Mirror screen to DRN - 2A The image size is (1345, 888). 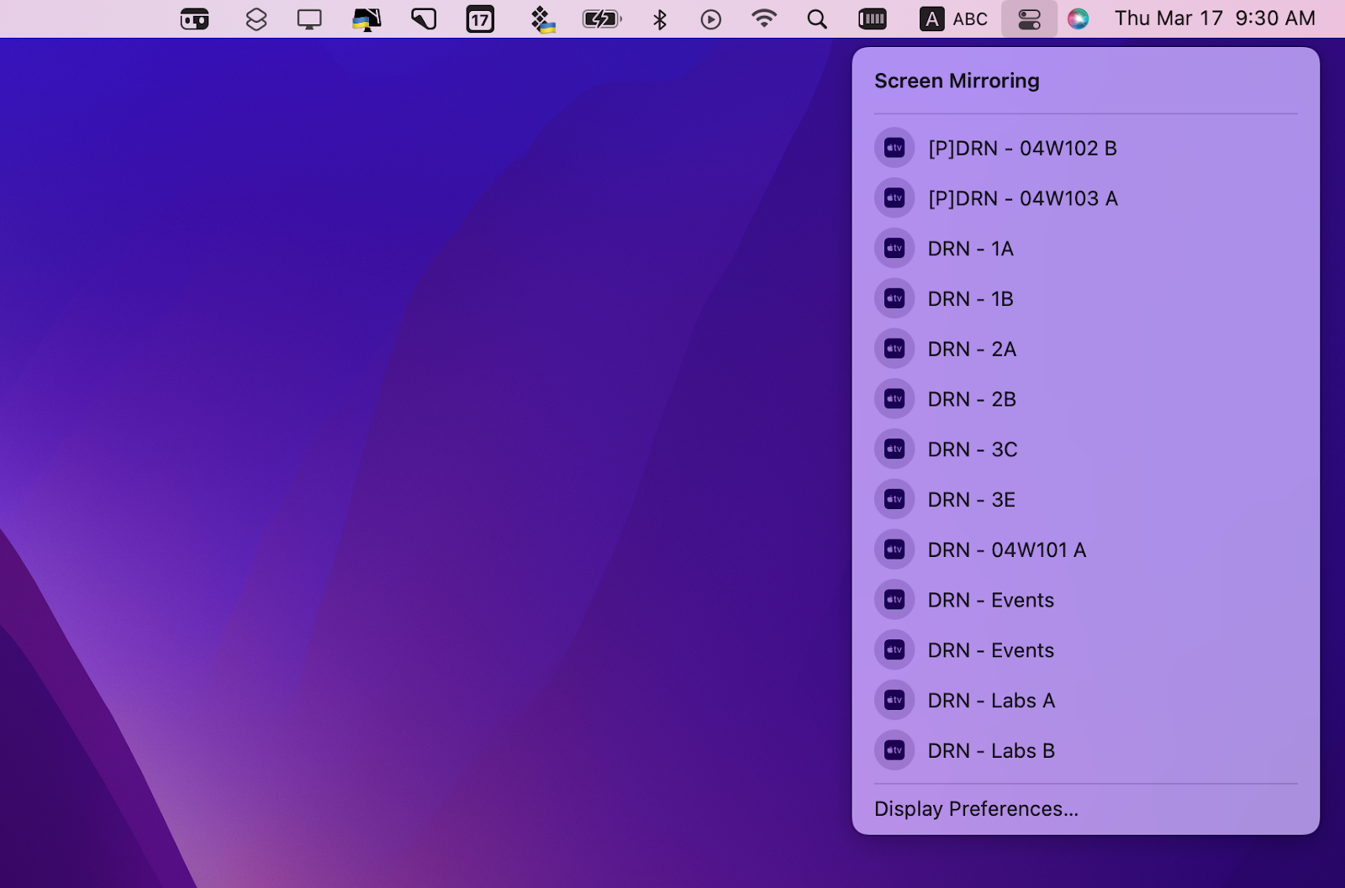972,349
